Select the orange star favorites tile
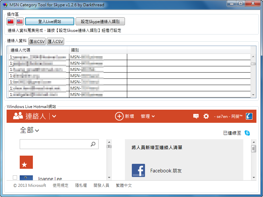263x197 pixels. coord(26,162)
